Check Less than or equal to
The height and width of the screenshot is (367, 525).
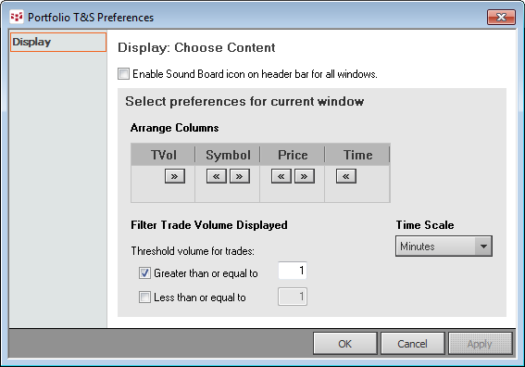(x=144, y=297)
